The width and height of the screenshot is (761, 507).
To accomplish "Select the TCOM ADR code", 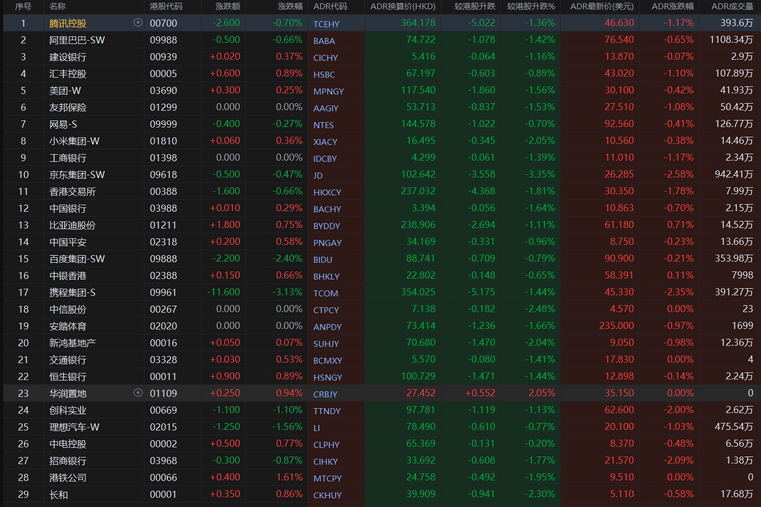I will 325,293.
